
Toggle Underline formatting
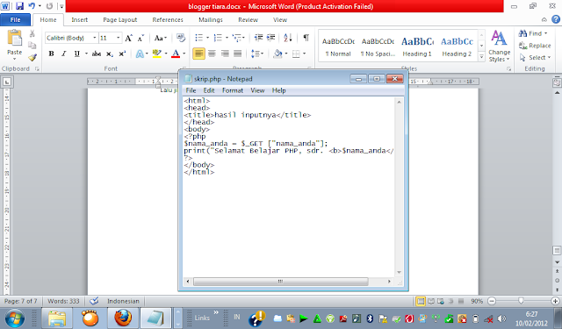[76, 54]
